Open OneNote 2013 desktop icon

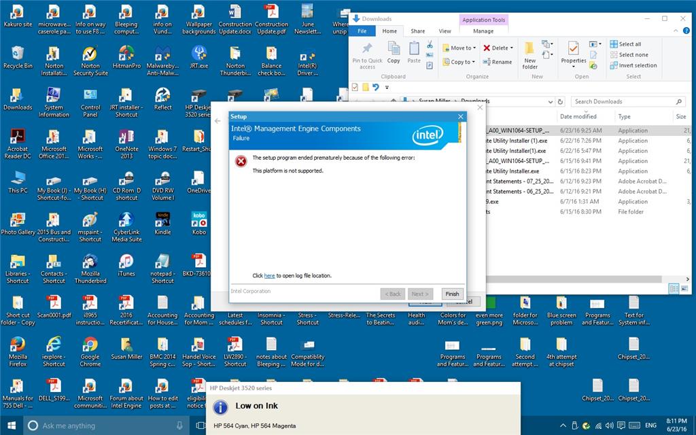126,144
